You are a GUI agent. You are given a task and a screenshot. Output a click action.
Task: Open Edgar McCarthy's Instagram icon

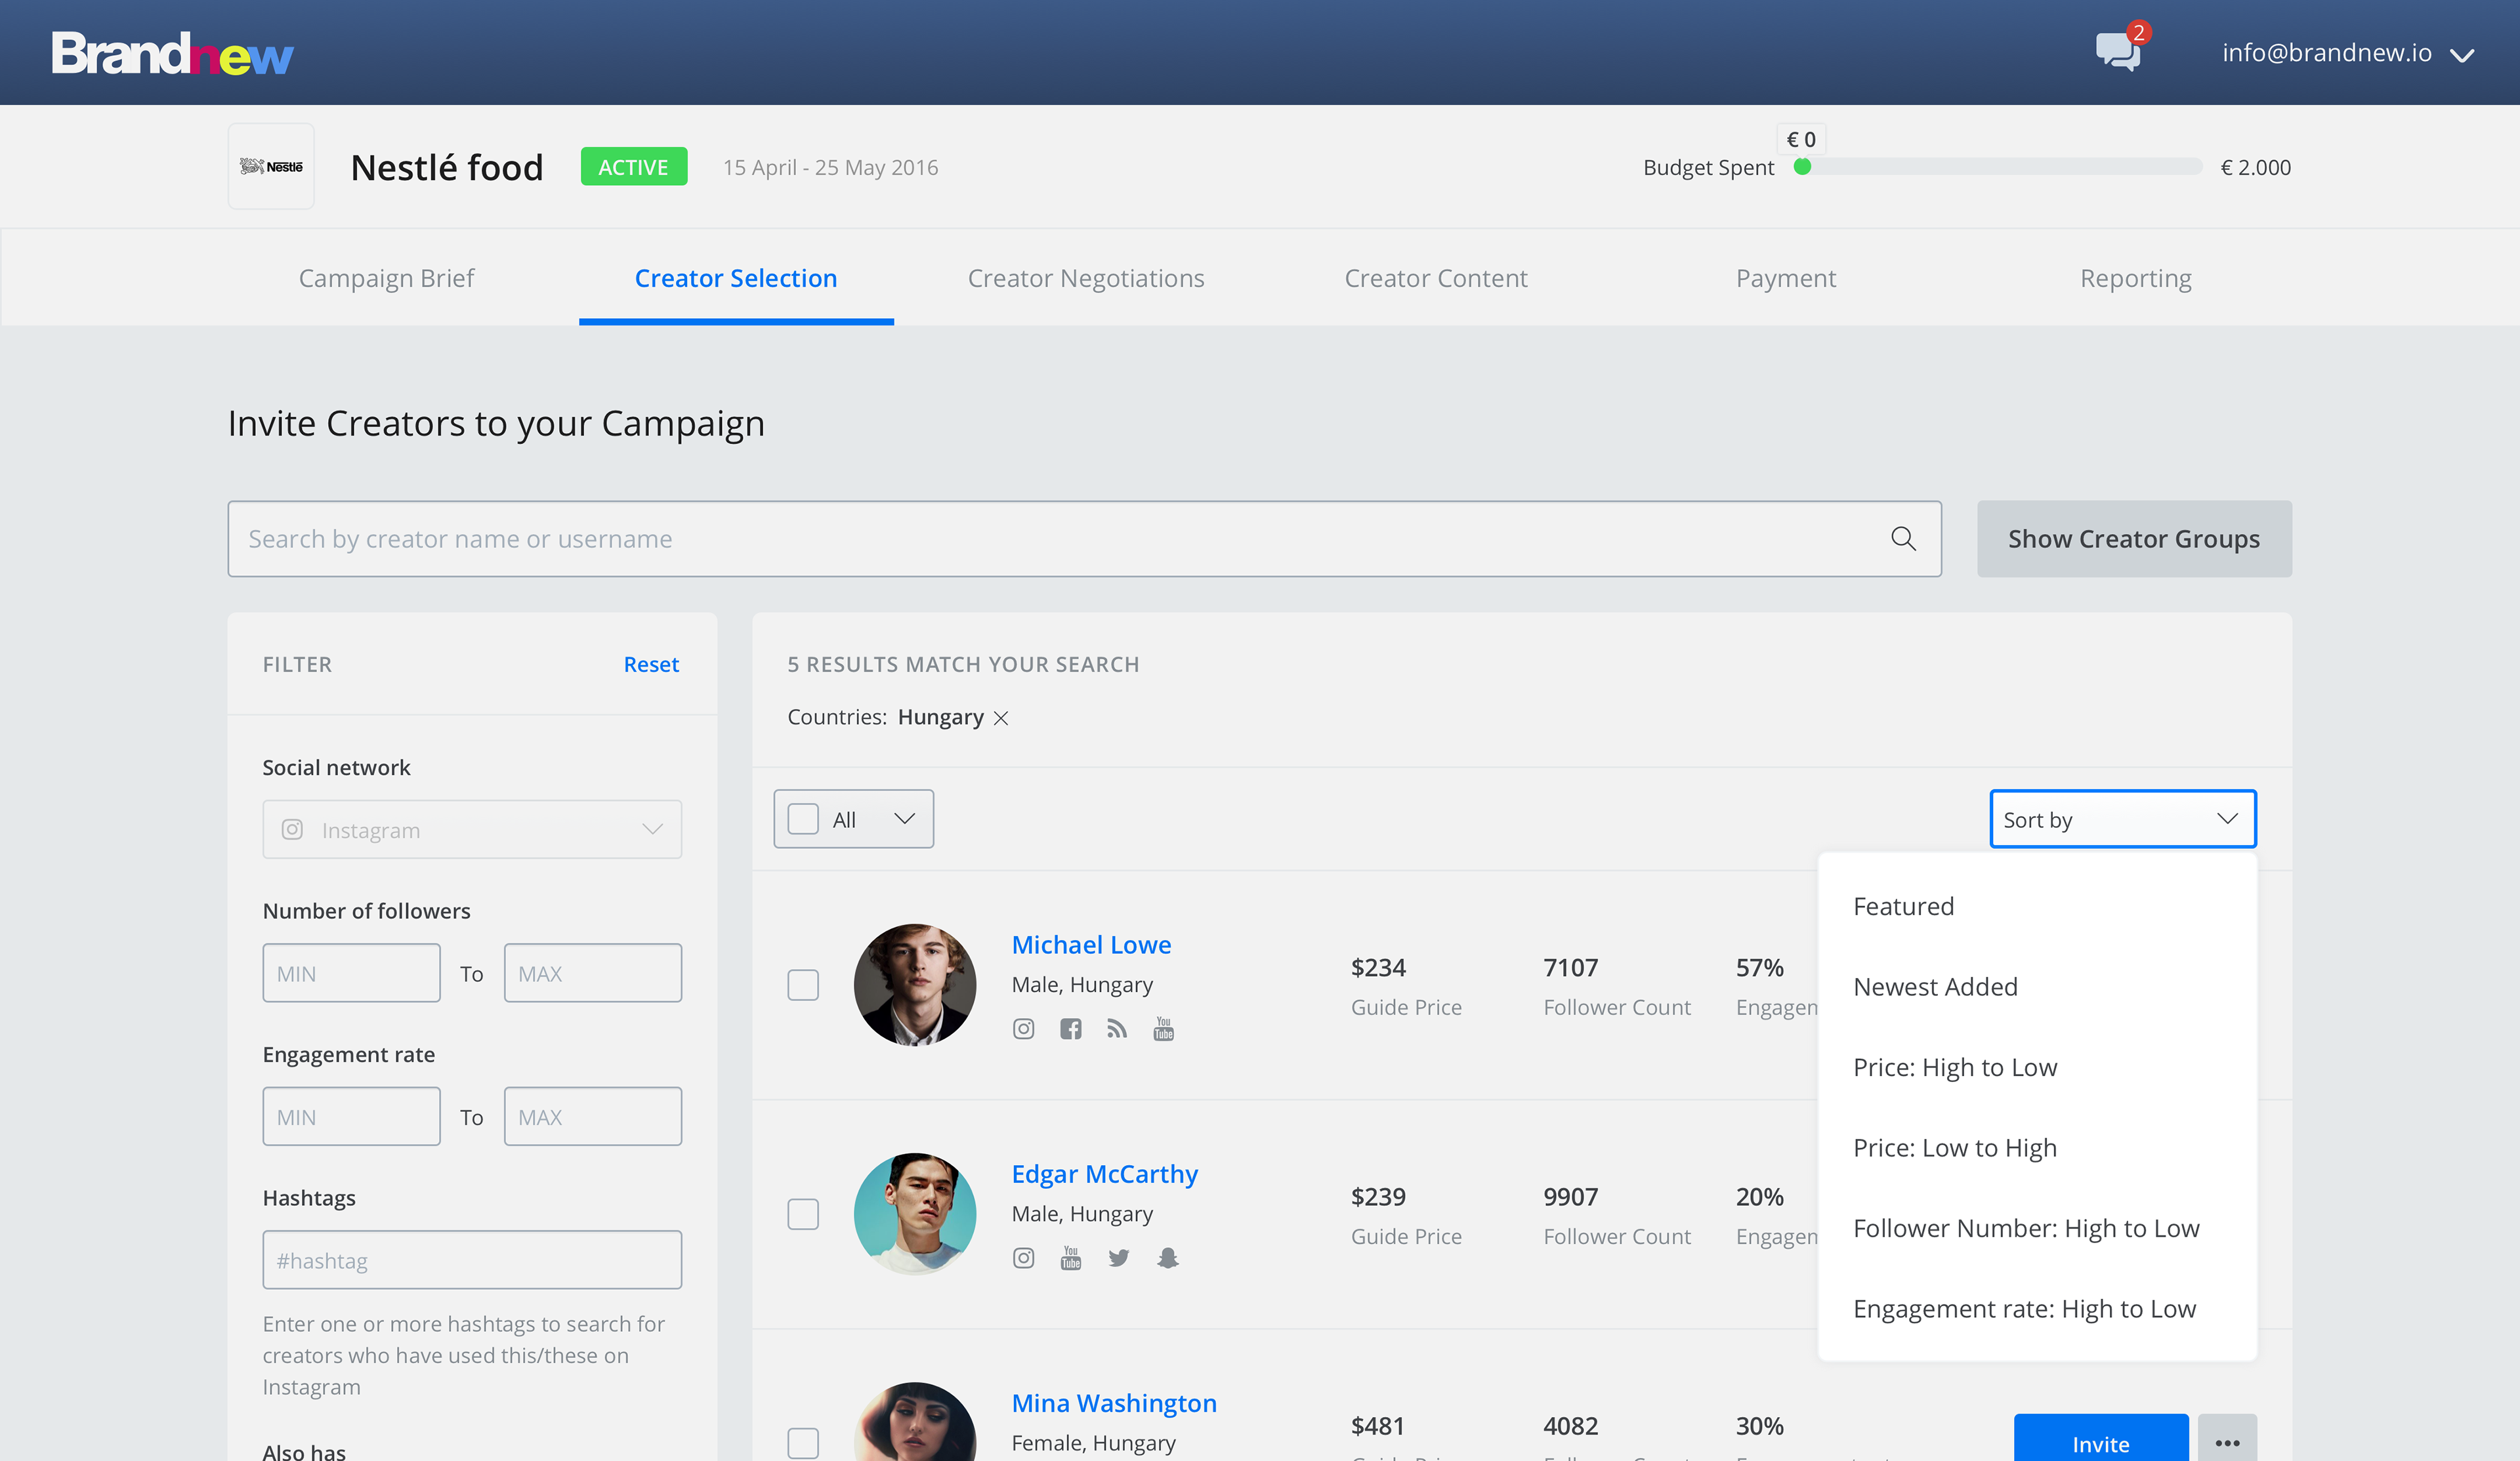click(1023, 1258)
